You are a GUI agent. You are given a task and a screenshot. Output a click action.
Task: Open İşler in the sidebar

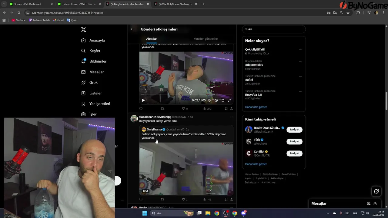tap(89, 114)
